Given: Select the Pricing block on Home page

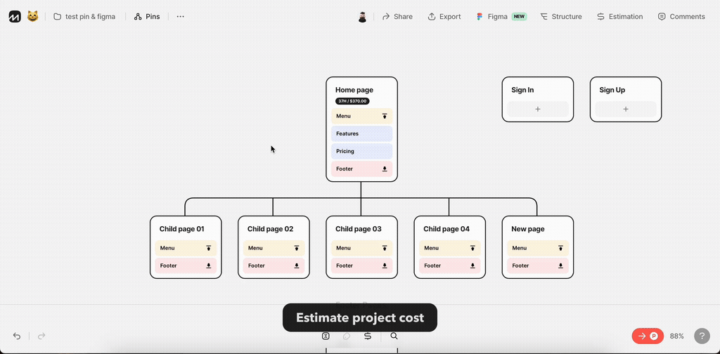Looking at the screenshot, I should click(x=362, y=151).
